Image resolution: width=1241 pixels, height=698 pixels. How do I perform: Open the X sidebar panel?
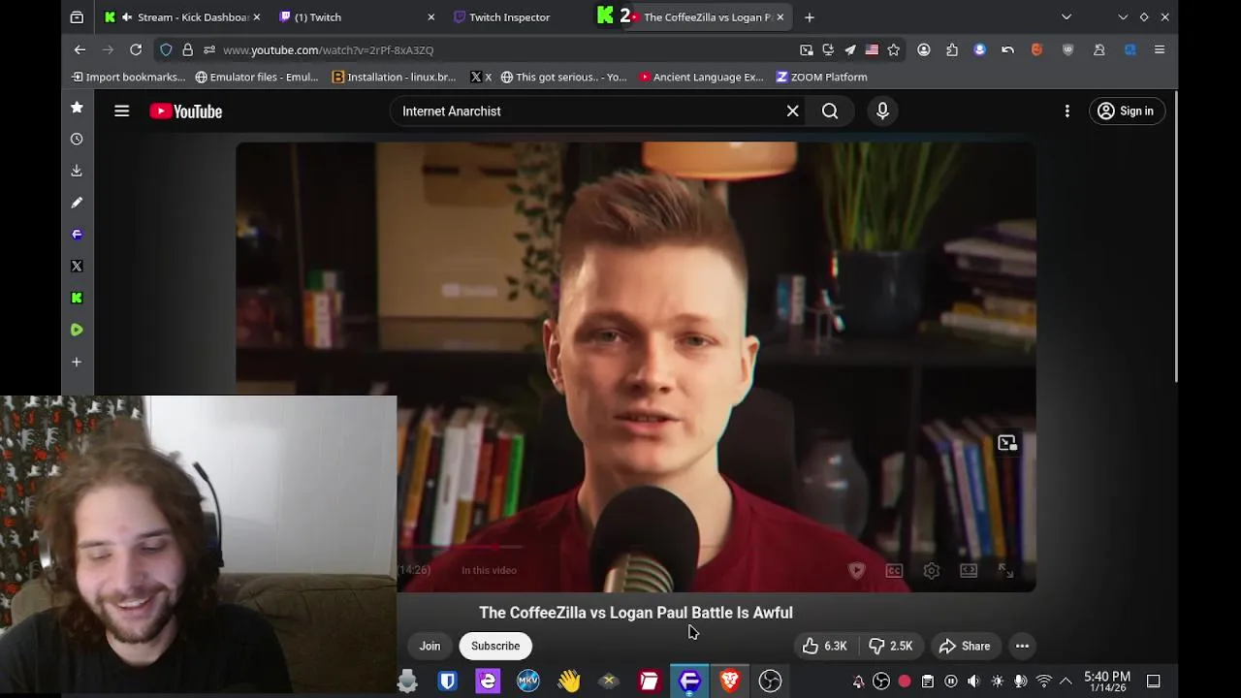point(77,266)
